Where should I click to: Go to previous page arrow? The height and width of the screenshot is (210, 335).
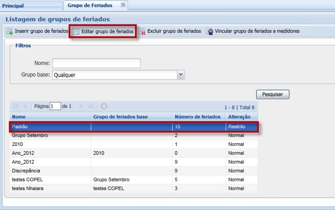[25, 106]
